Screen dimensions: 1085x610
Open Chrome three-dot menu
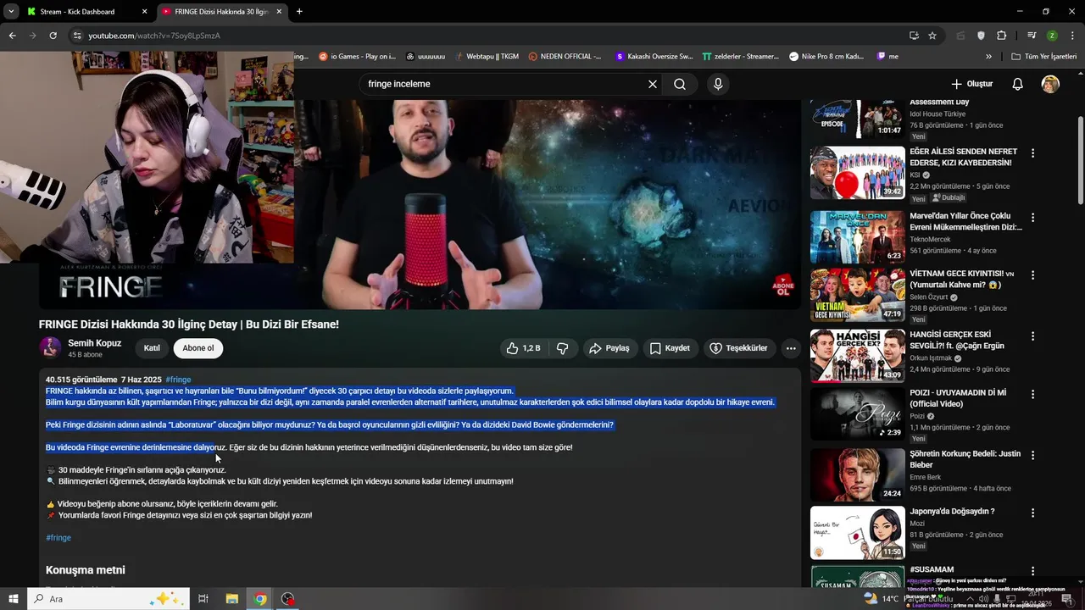(1071, 36)
